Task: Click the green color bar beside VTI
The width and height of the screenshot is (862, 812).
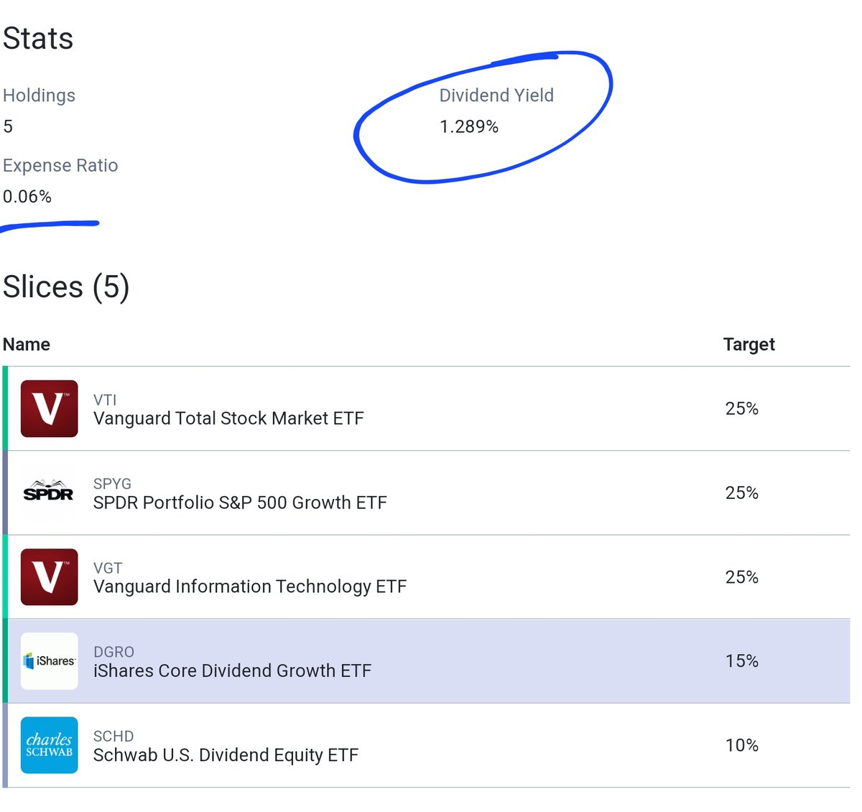Action: (5, 409)
